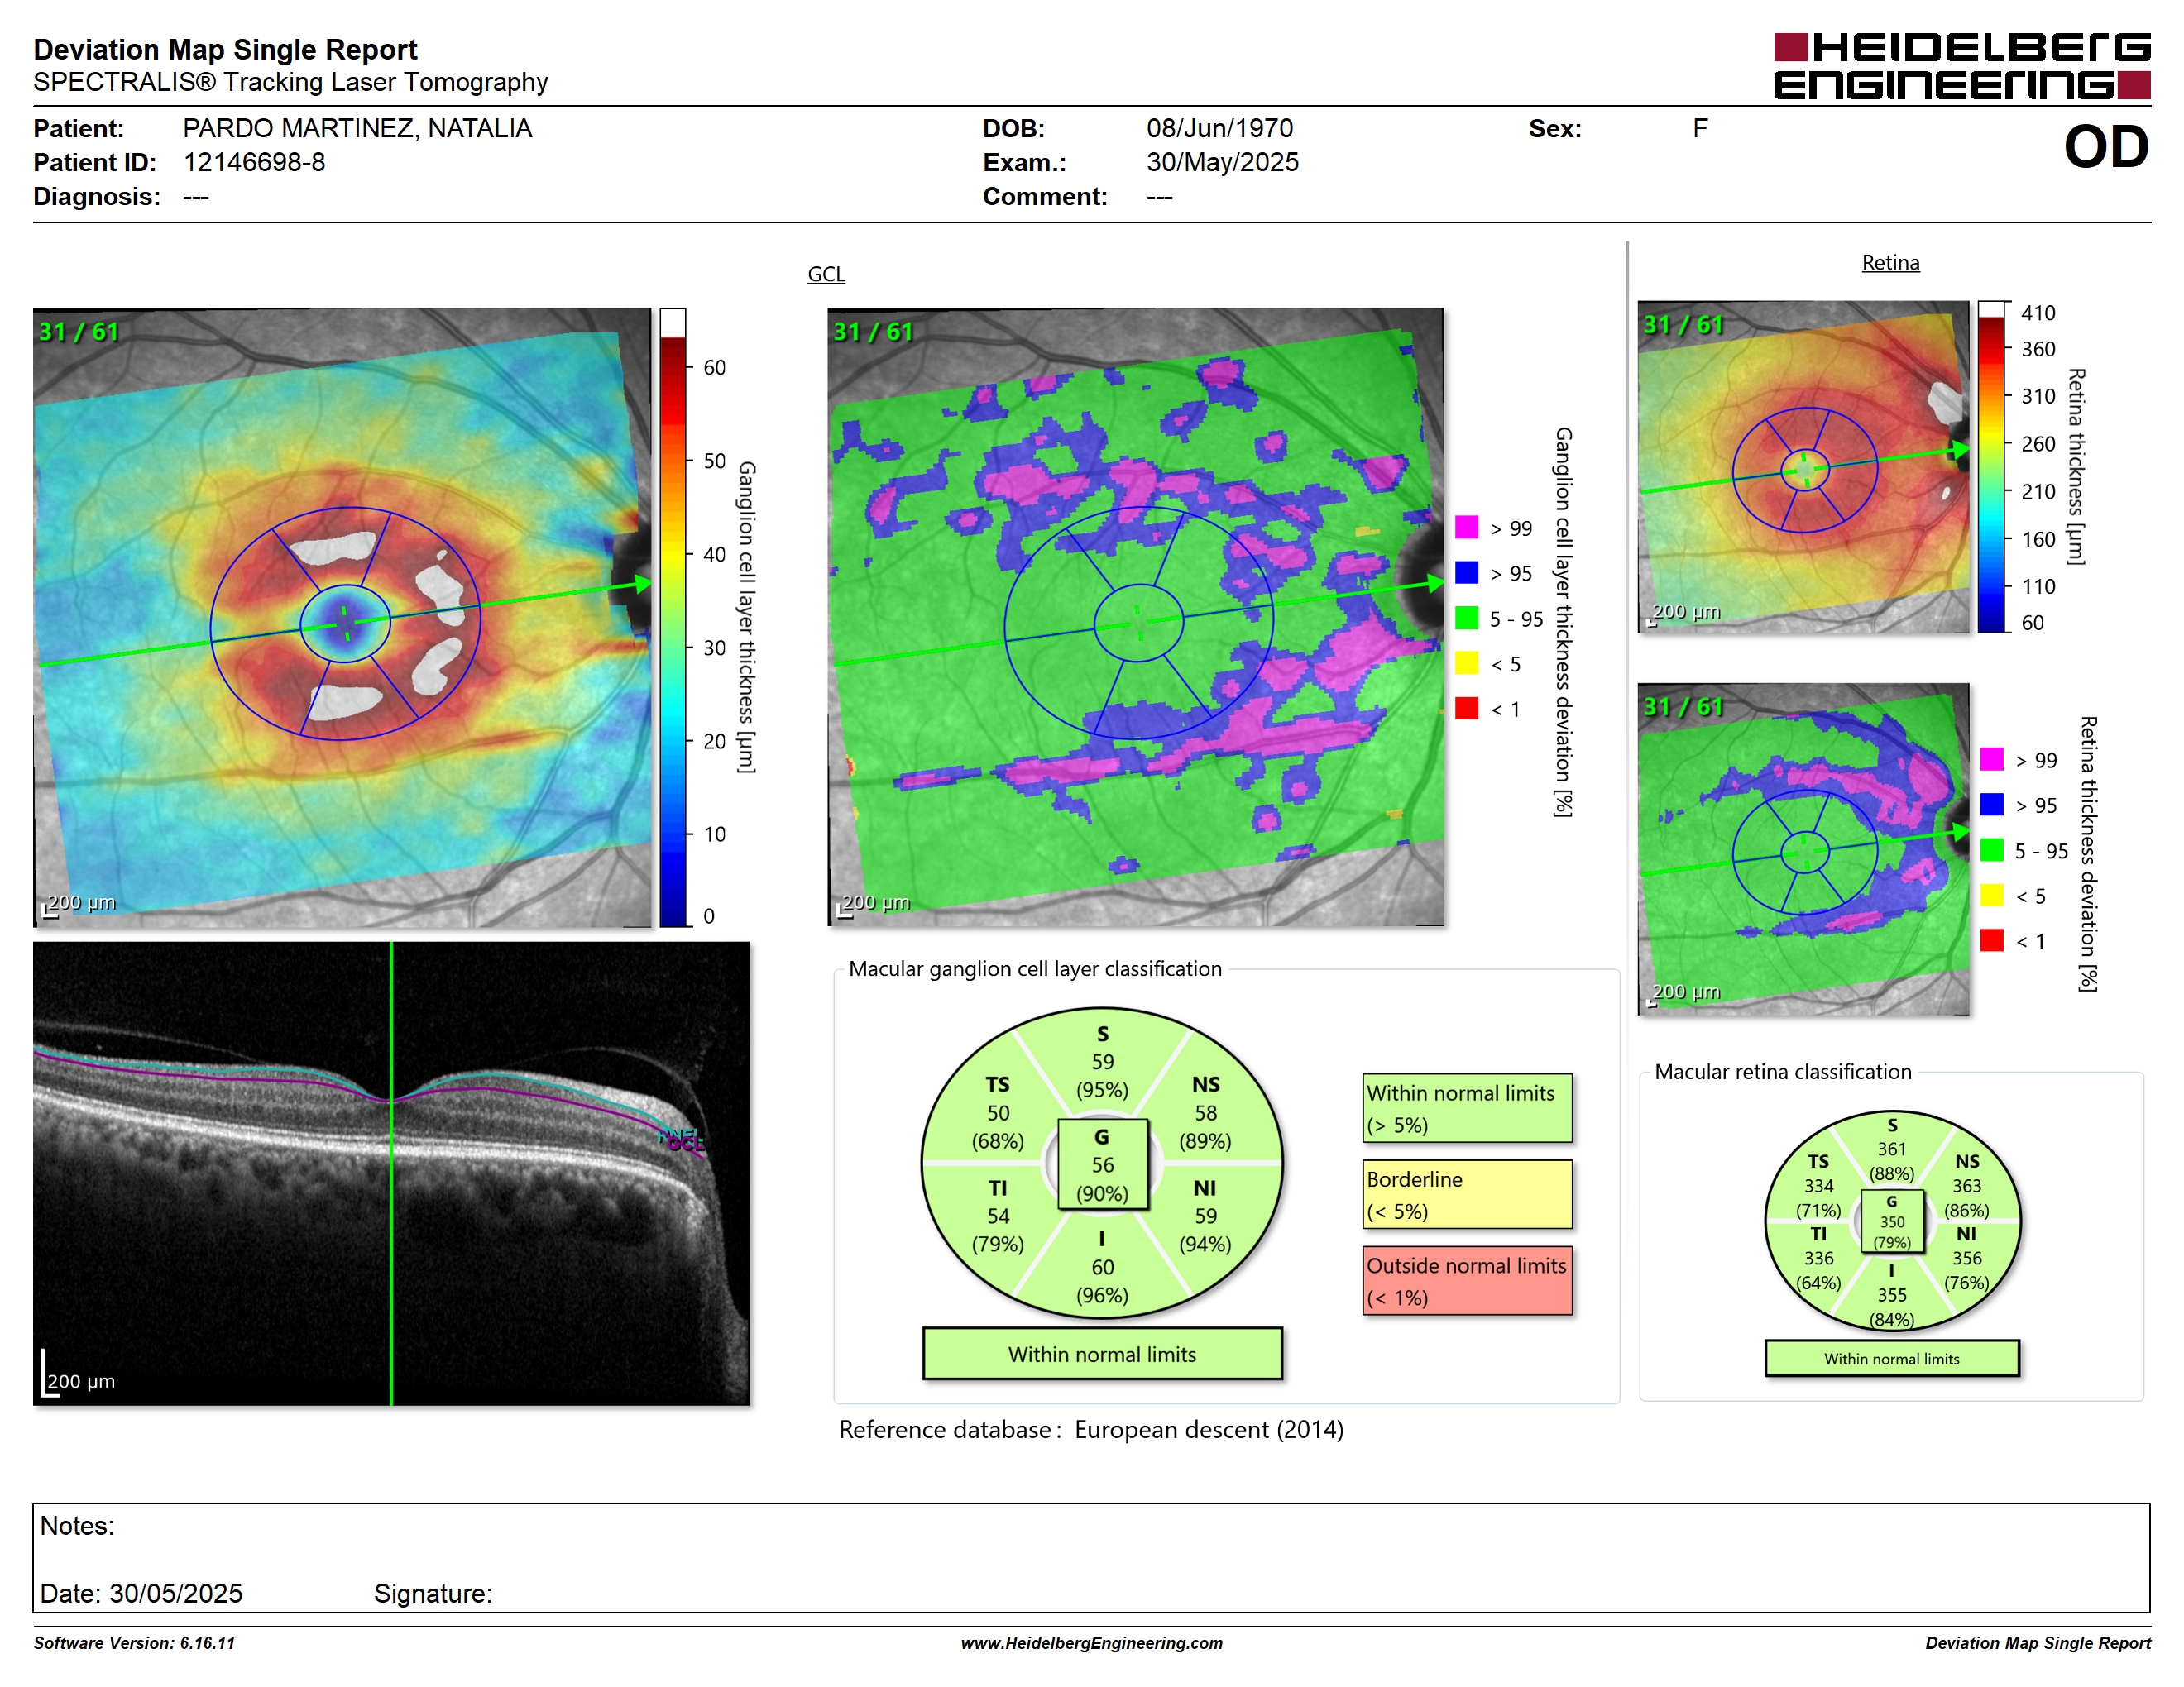Click the GCL sector TS value 50
Viewport: 2184px width, 1687px height.
(x=998, y=1112)
